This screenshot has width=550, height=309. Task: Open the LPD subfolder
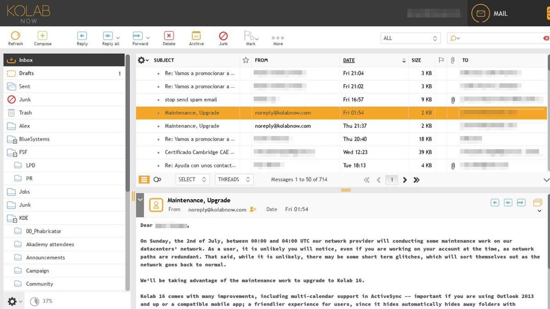coord(64,165)
